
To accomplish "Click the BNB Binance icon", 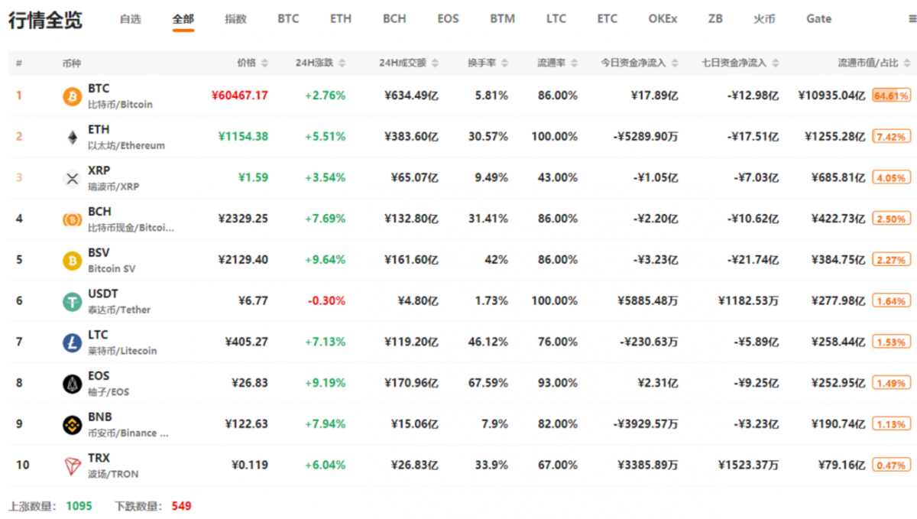I will (x=72, y=425).
